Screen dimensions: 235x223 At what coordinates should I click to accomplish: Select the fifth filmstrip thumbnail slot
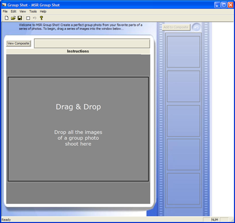184,189
